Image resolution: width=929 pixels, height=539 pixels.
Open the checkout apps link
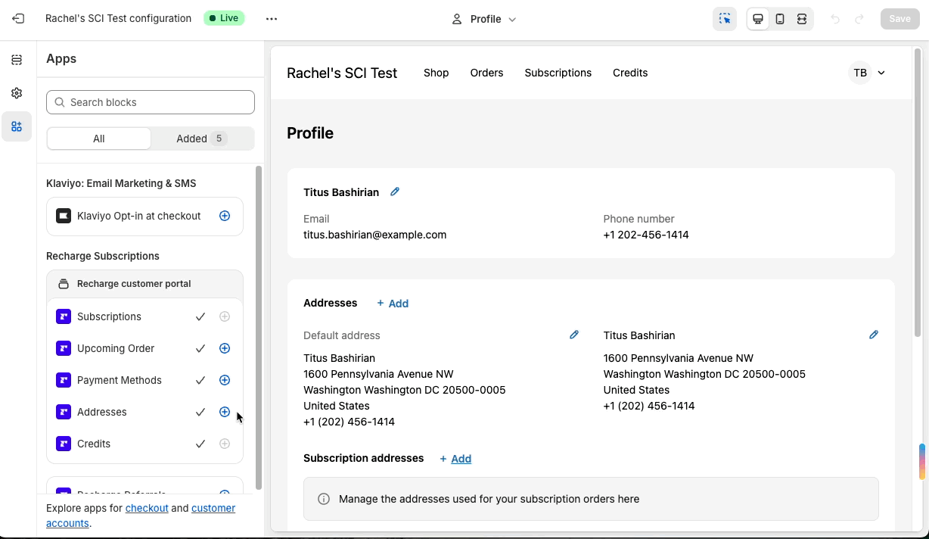tap(147, 508)
